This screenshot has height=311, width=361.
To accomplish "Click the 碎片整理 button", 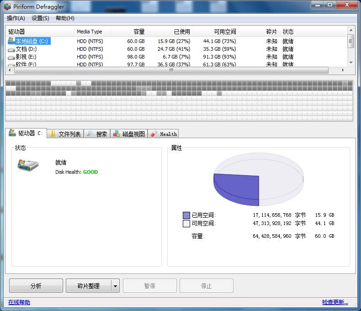I will click(88, 286).
